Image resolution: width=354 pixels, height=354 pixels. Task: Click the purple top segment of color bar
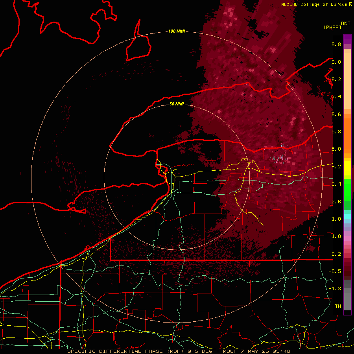tap(347, 39)
